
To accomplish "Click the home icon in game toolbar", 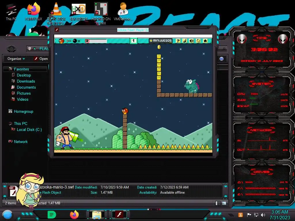I will tap(205, 41).
